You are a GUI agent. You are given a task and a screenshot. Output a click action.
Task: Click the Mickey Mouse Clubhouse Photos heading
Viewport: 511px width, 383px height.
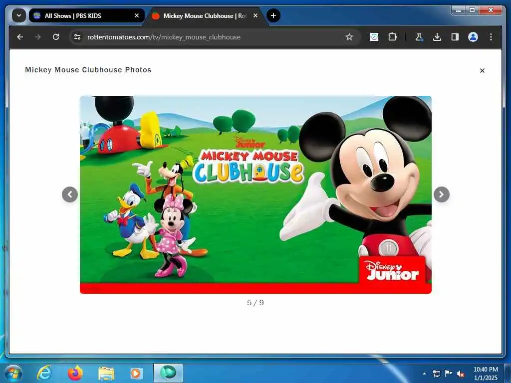(88, 70)
